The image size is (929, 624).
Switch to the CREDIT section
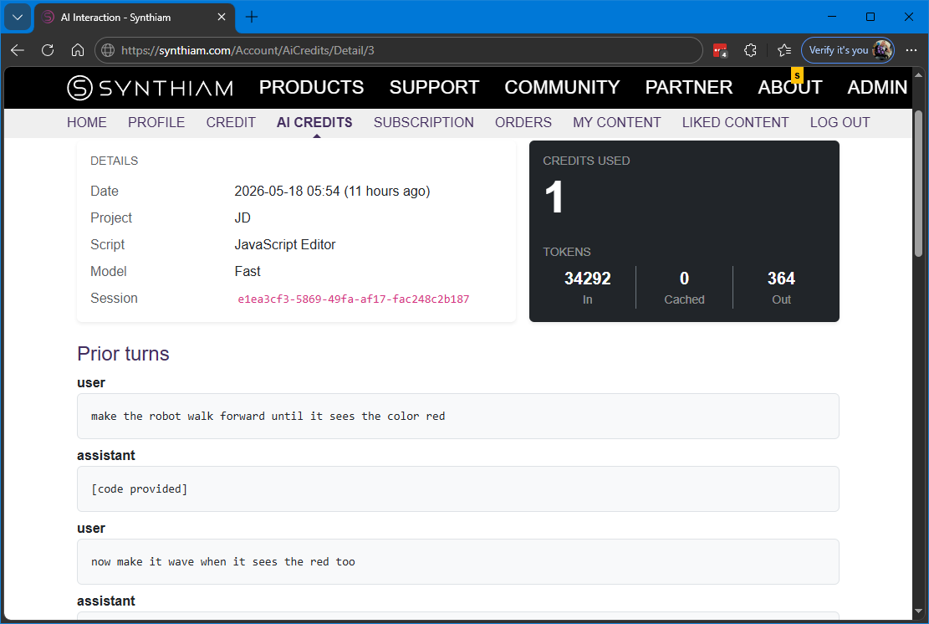231,122
